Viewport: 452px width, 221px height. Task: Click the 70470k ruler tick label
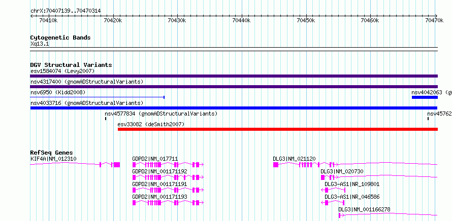click(435, 20)
